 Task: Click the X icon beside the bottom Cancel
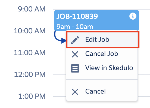(75, 92)
